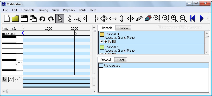Zoom in vertically with the magnifier plus icon

tap(157, 18)
